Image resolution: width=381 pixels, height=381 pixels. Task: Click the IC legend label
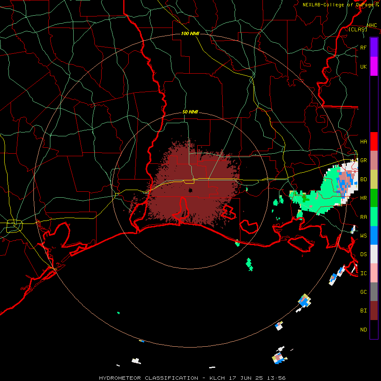pos(363,273)
